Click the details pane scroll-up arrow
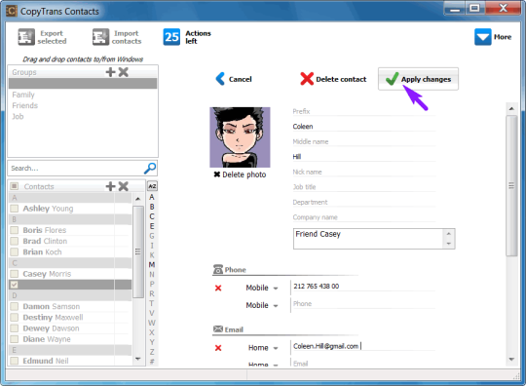526x386 pixels. click(x=511, y=108)
